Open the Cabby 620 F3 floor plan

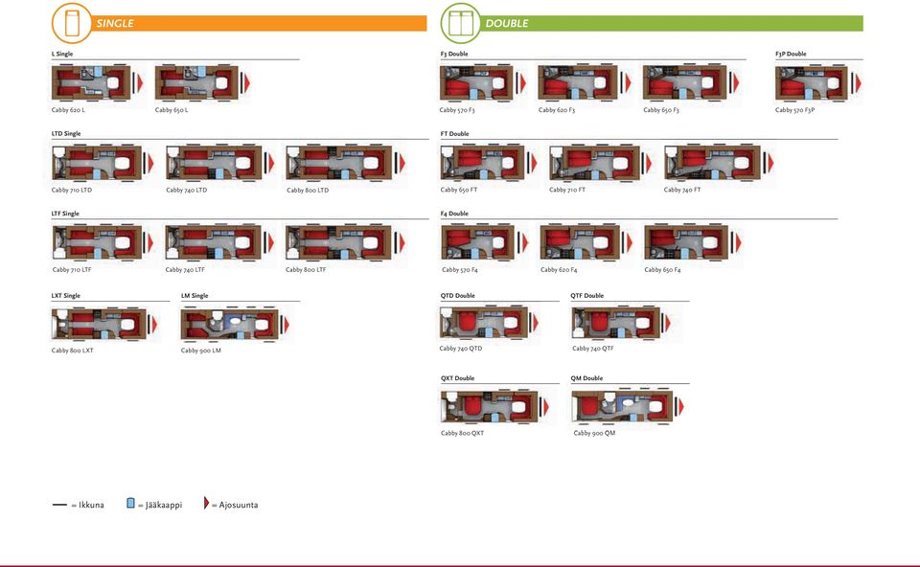585,82
